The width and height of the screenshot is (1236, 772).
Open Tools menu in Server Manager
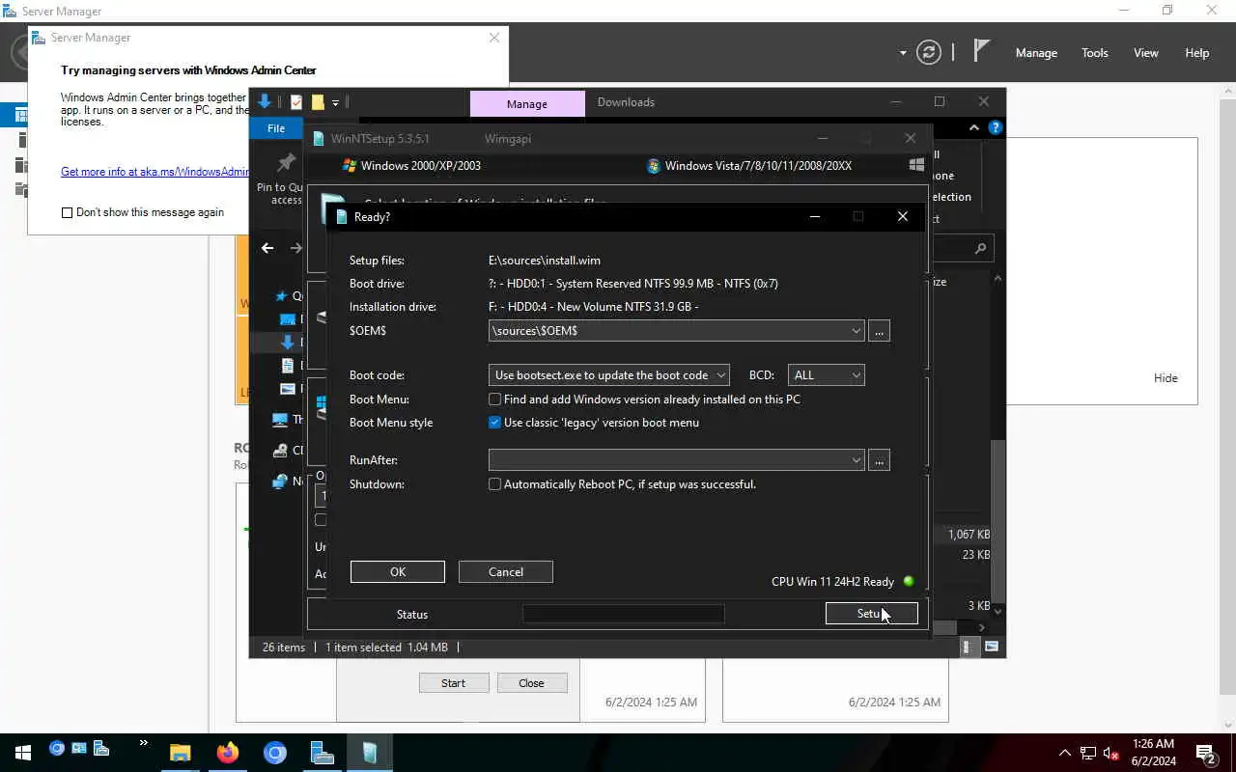[x=1094, y=53]
